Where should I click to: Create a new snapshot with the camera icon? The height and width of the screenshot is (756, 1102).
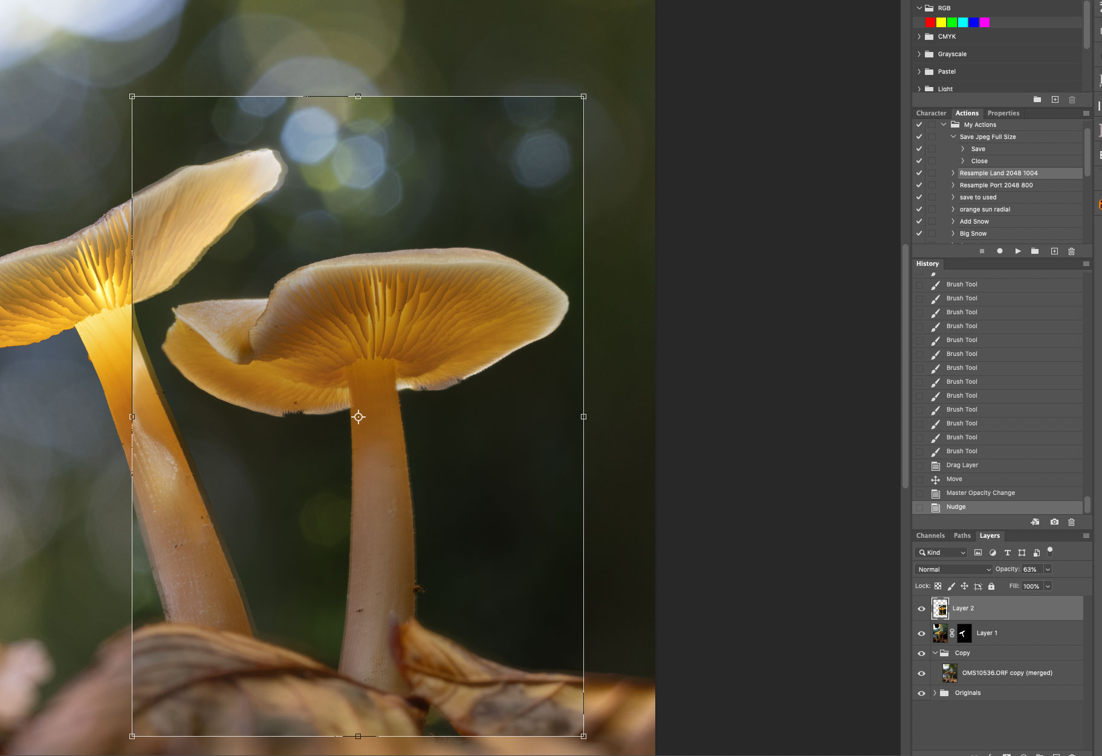coord(1055,522)
